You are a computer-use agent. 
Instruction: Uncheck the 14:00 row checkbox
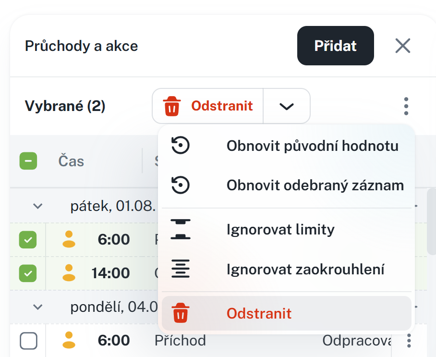point(28,273)
